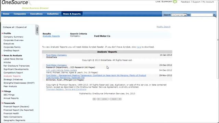Click the 'Ford Motor Co' company name text
Viewport: 219px width, 123px height.
pos(102,36)
